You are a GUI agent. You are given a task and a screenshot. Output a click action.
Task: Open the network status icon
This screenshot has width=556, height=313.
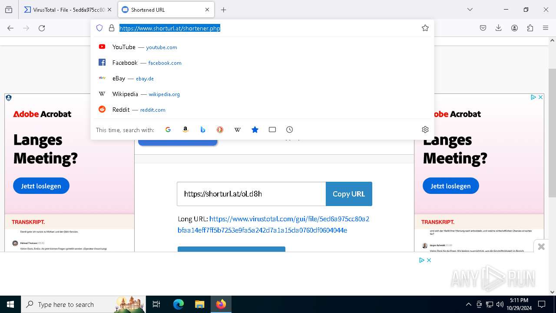tap(489, 304)
